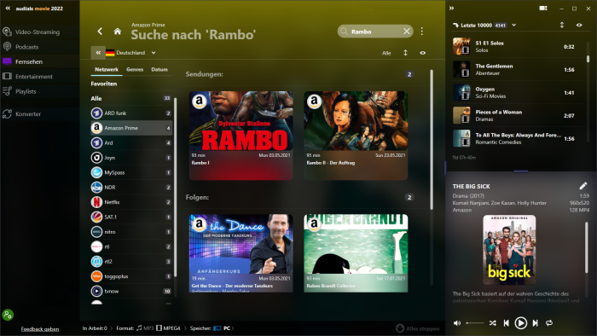597x336 pixels.
Task: Filter by SAT.1 network
Action: click(131, 217)
